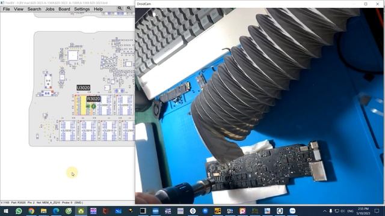
Task: Click the green R3020 pin pad
Action: [94, 106]
